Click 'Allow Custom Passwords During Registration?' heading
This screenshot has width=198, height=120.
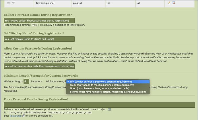click(x=38, y=49)
